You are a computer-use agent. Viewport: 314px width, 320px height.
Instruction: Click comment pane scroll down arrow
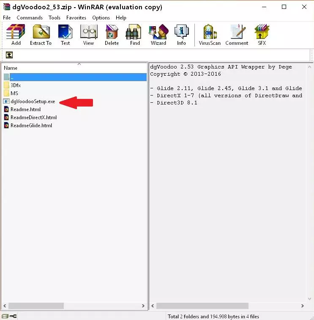coord(309,299)
